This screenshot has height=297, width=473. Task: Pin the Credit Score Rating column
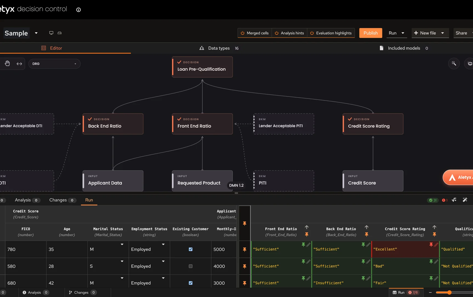pos(434,235)
